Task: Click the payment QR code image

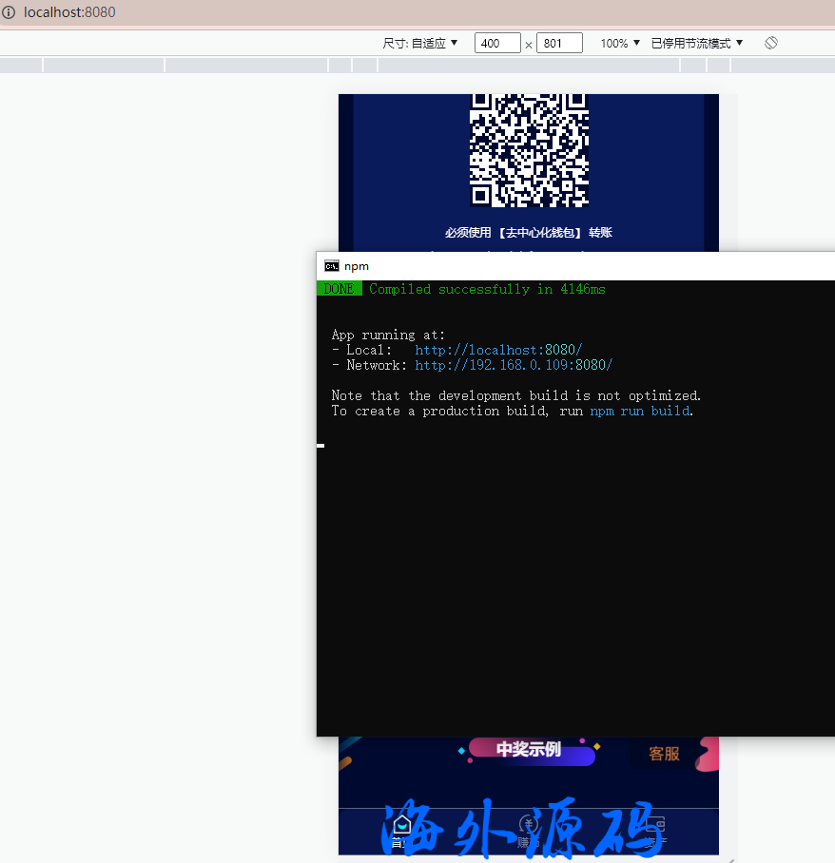Action: coord(529,148)
